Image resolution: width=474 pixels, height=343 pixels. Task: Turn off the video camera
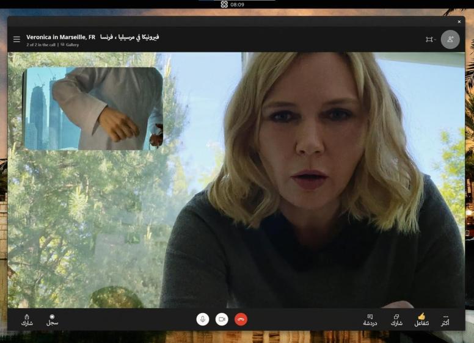pos(222,319)
